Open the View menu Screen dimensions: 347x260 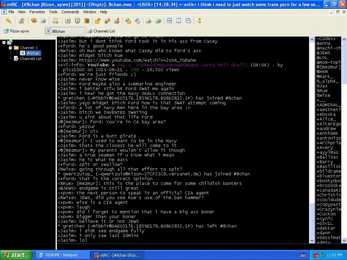point(22,12)
